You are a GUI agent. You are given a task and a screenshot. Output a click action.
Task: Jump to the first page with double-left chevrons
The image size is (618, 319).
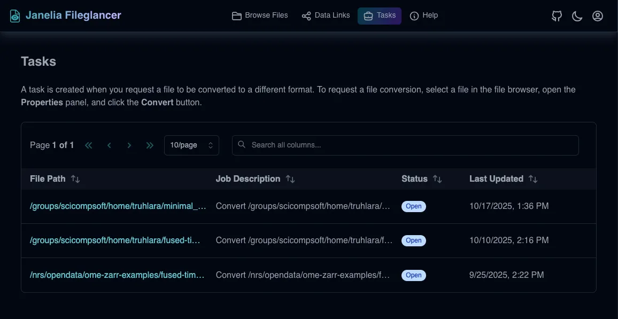point(89,145)
